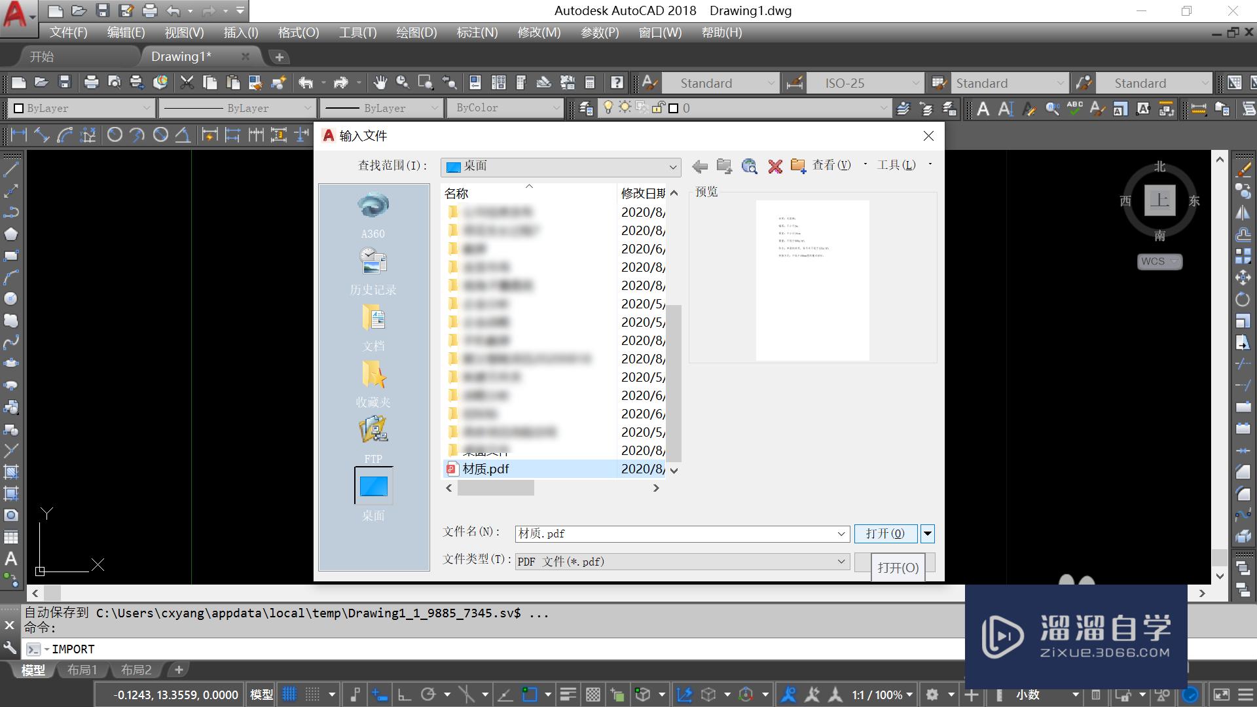The image size is (1257, 707).
Task: Open 文档 location in places sidebar
Action: pos(373,327)
